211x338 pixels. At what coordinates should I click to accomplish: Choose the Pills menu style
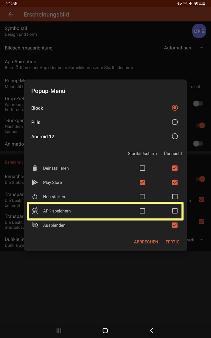pyautogui.click(x=175, y=122)
